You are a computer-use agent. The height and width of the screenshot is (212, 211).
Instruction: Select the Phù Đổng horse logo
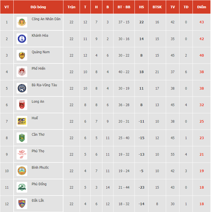coord(22,187)
